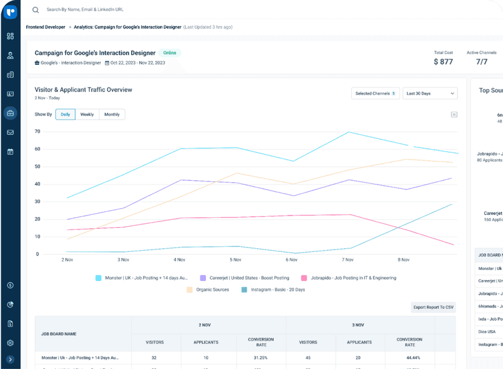Open the dashboard grid icon in sidebar
503x369 pixels.
click(10, 36)
